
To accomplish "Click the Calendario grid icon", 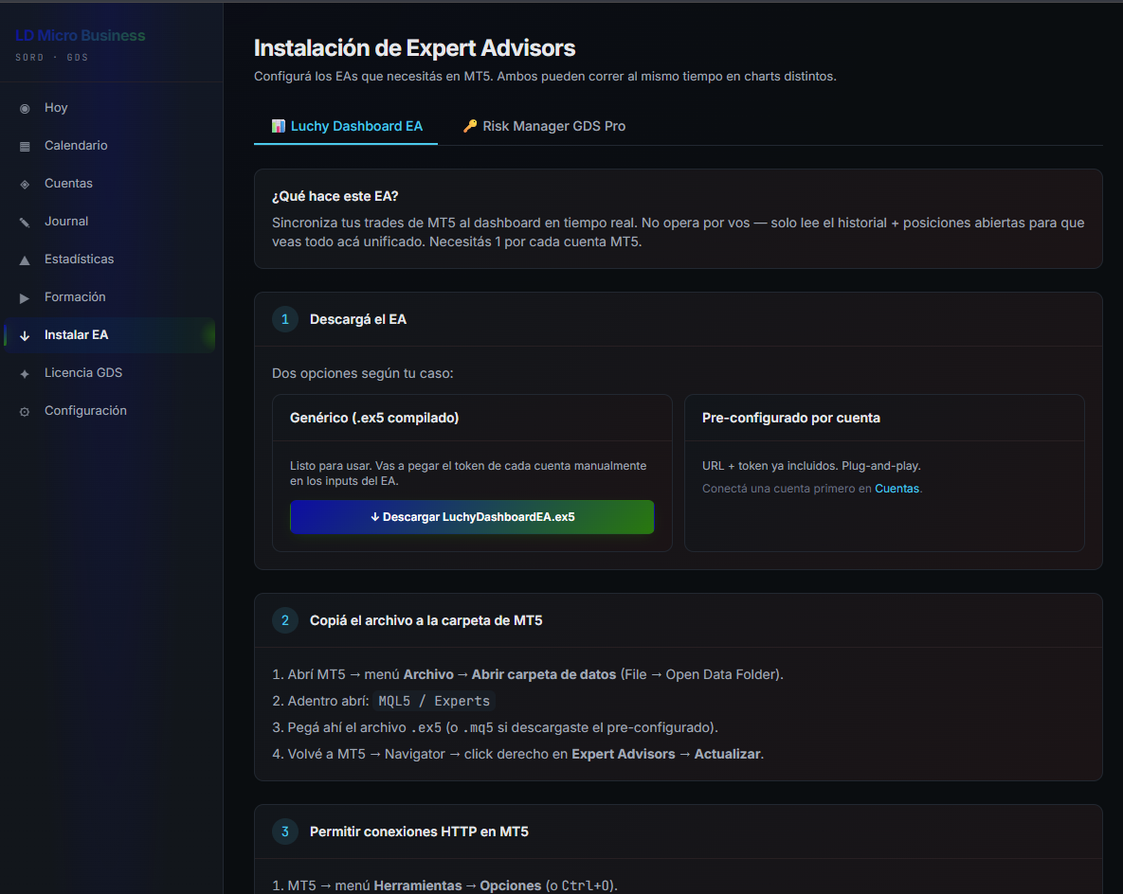I will (25, 147).
